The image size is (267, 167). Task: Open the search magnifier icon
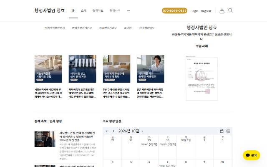[230, 10]
